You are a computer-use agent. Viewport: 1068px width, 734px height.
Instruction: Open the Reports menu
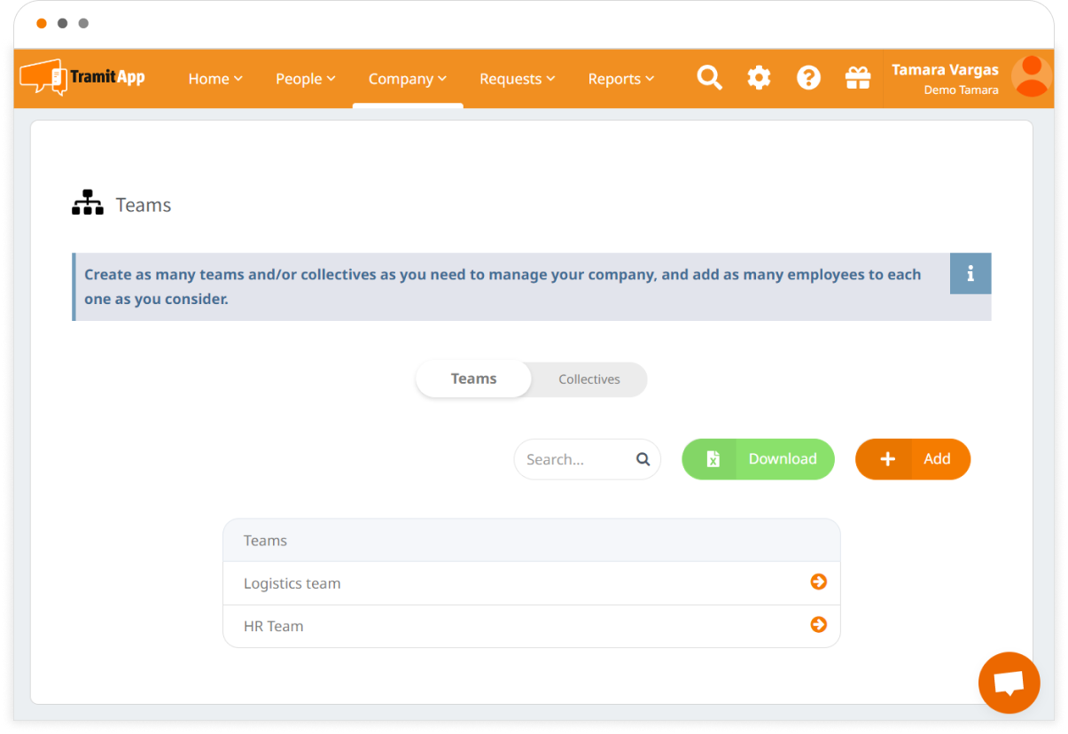coord(621,79)
